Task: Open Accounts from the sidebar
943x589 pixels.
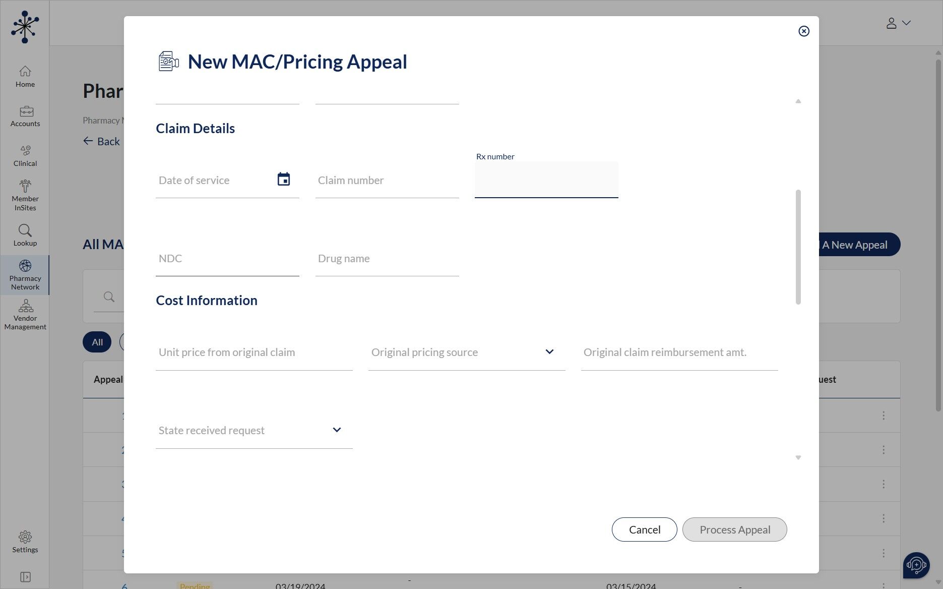Action: pyautogui.click(x=25, y=116)
